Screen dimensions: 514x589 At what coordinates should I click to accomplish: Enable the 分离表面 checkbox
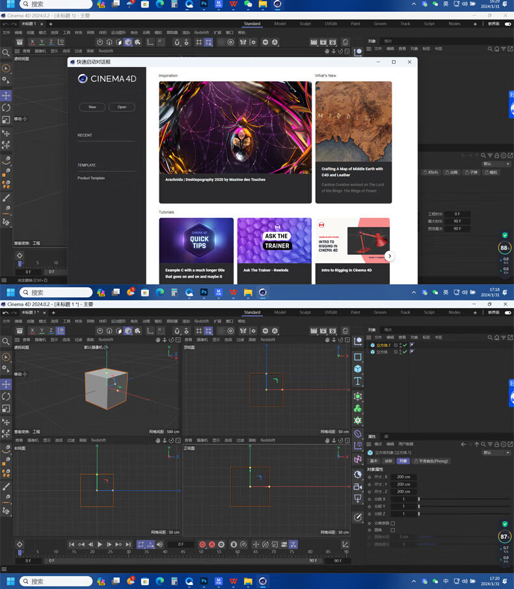(x=393, y=523)
